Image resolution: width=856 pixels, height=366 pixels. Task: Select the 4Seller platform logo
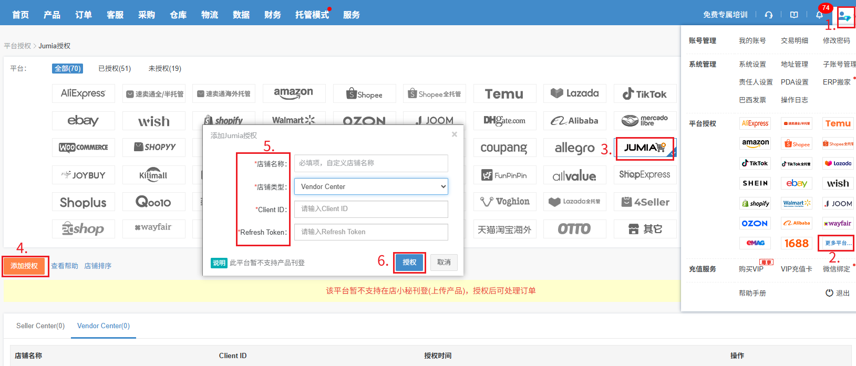(x=645, y=202)
